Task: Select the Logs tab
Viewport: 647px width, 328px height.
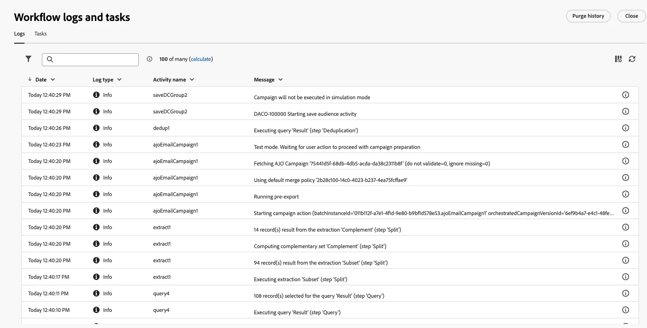Action: [x=19, y=33]
